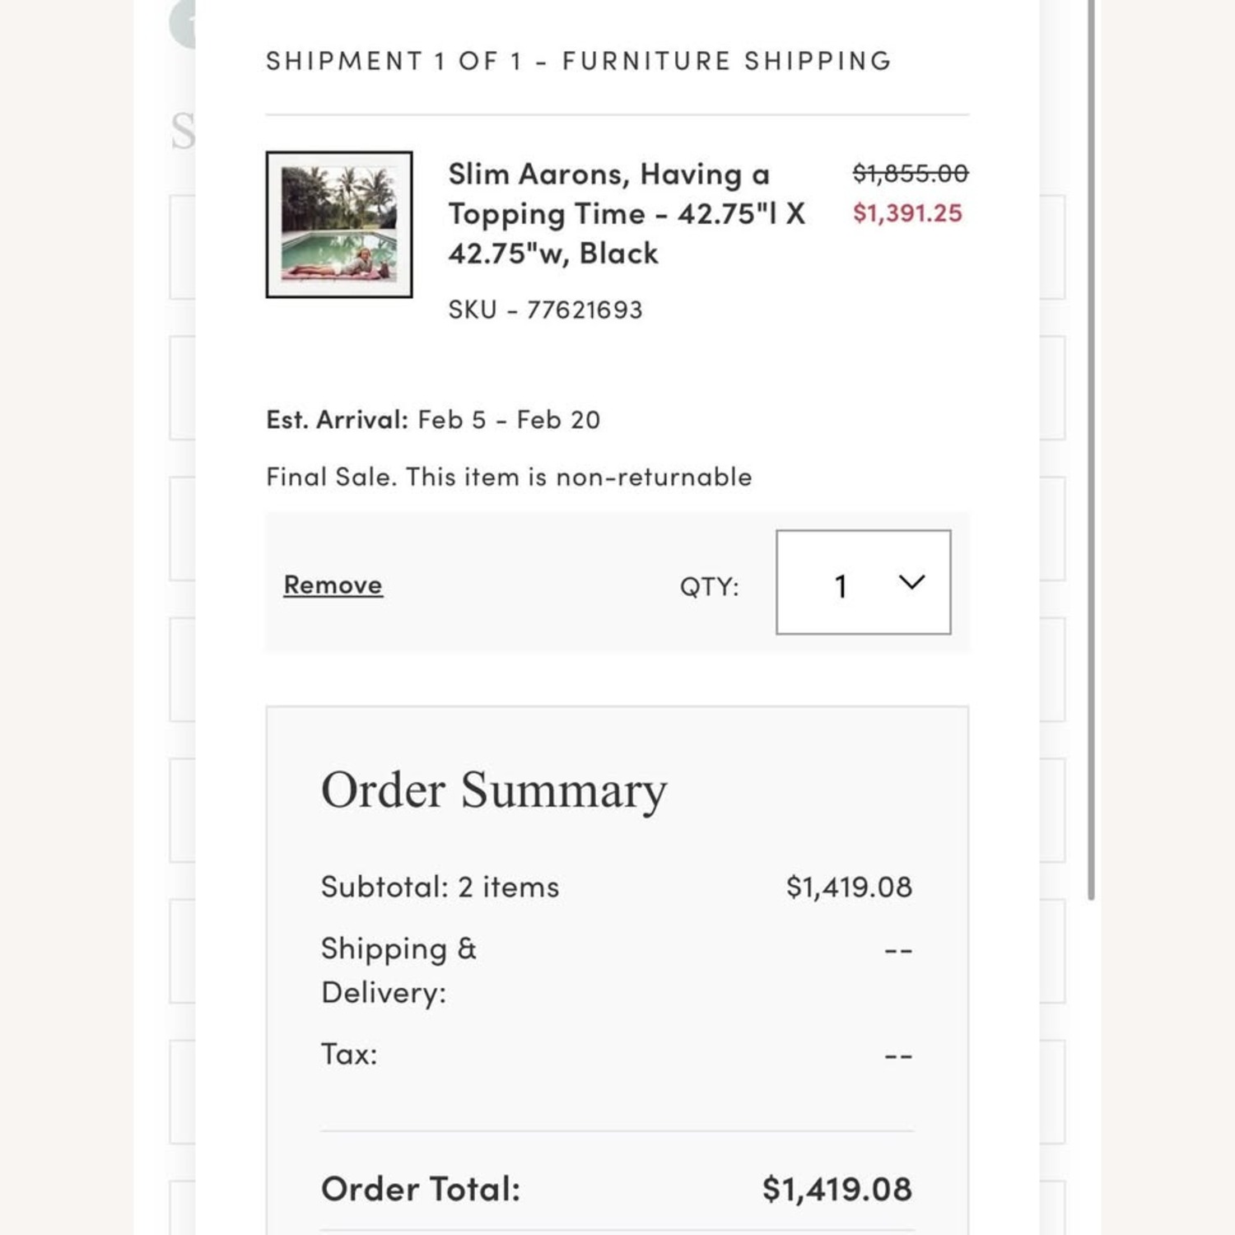Click the bold Order Total: label

(421, 1189)
